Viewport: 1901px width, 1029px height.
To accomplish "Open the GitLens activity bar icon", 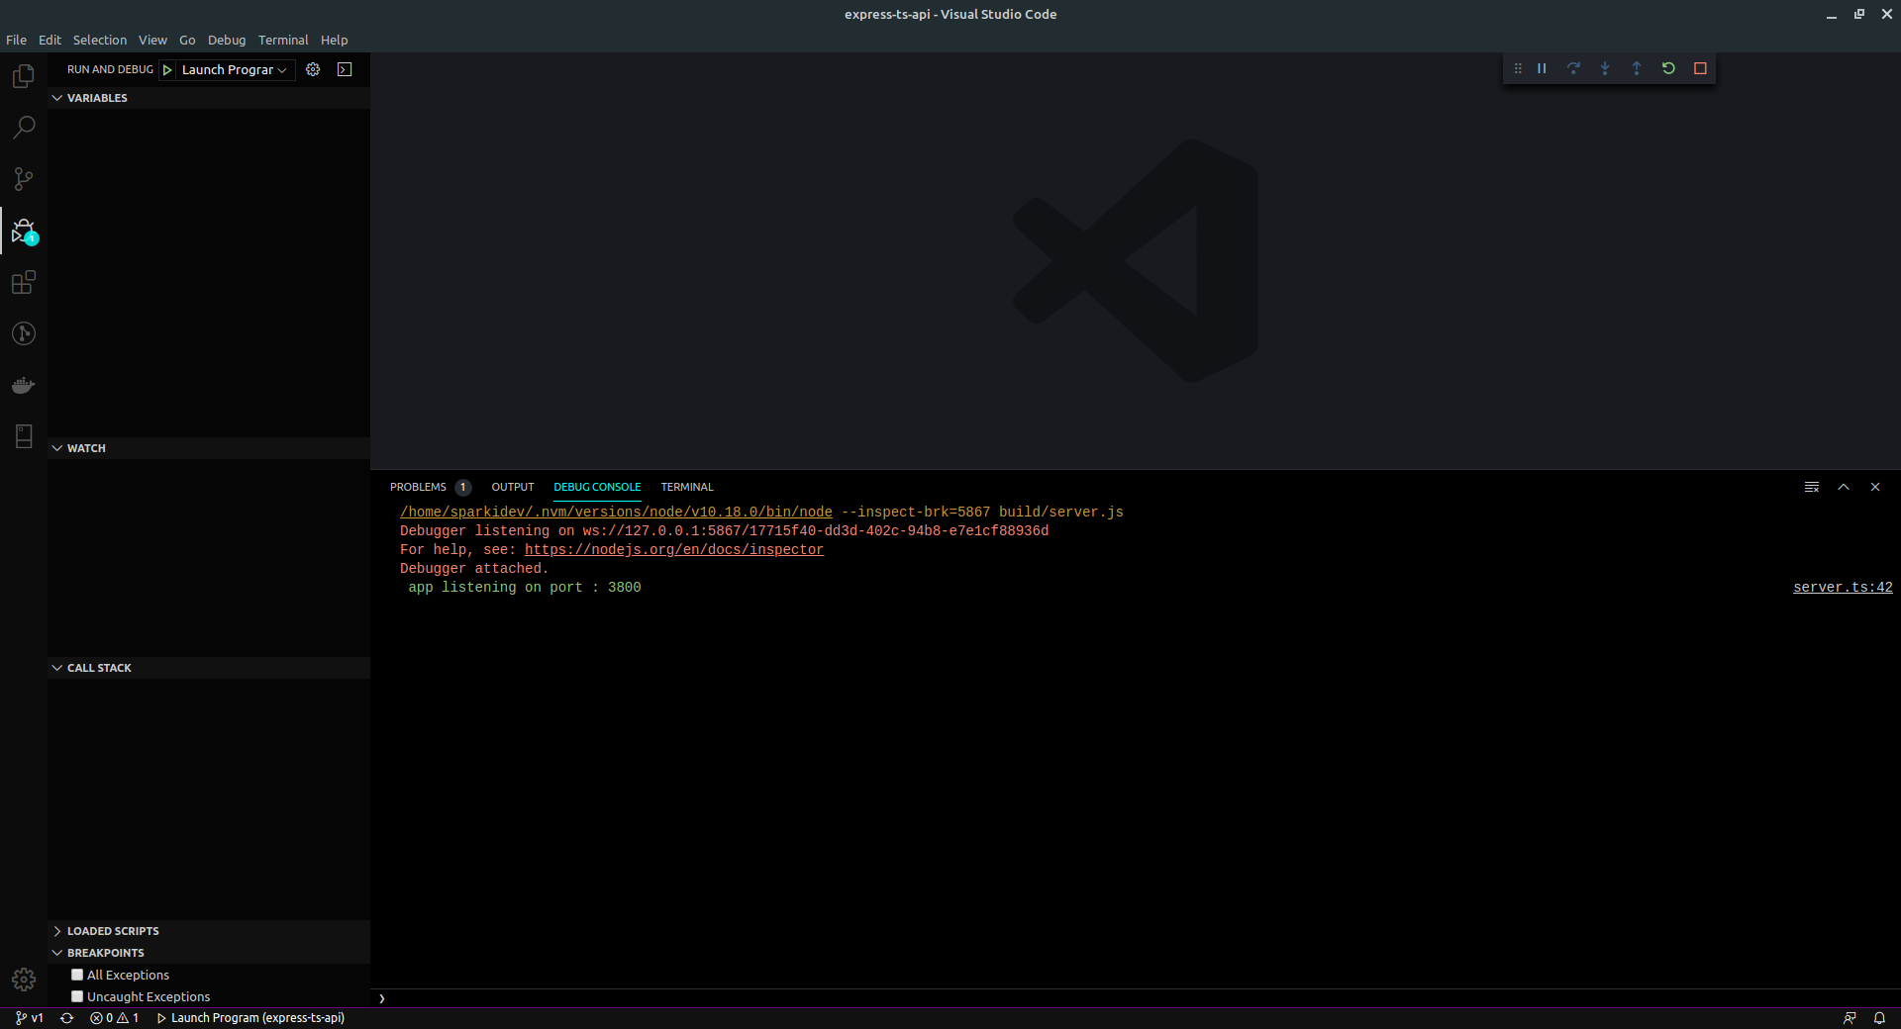I will [x=24, y=334].
